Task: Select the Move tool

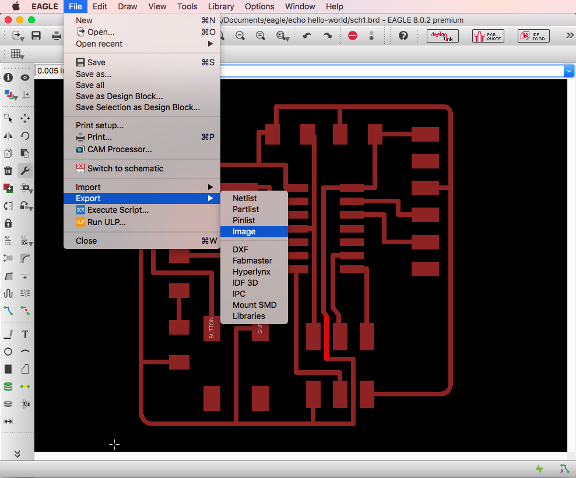Action: click(x=25, y=118)
